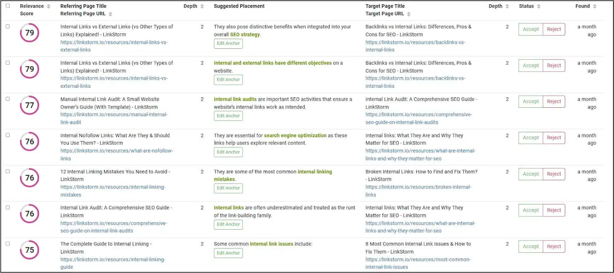Viewport: 614px width, 273px height.
Task: Open the most-common-internal-link-issues target URL
Action: [x=418, y=263]
